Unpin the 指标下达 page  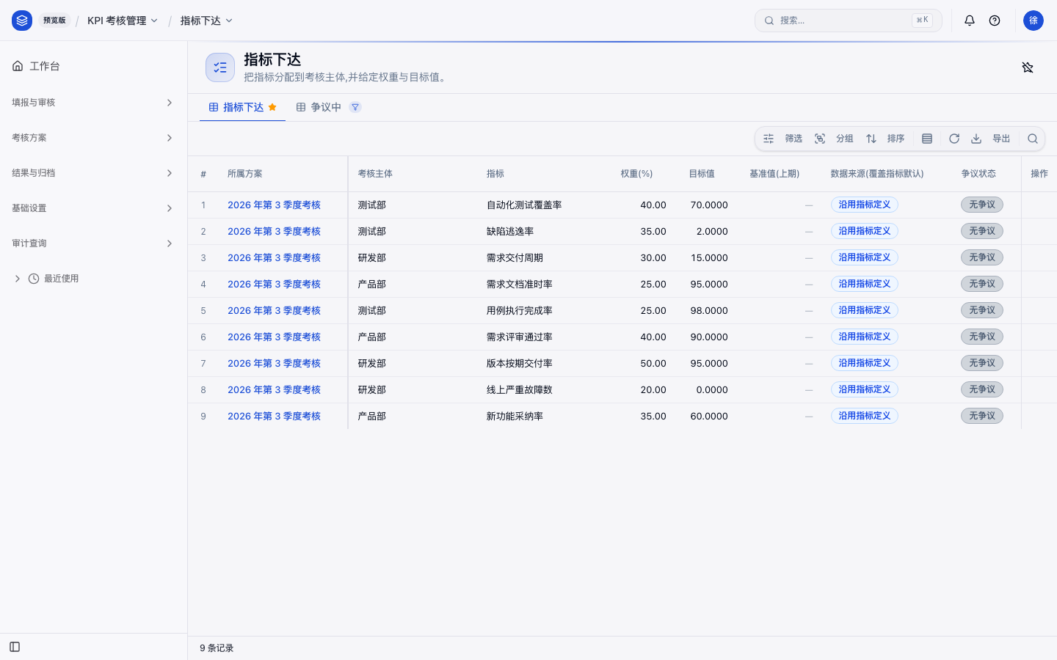tap(1028, 67)
